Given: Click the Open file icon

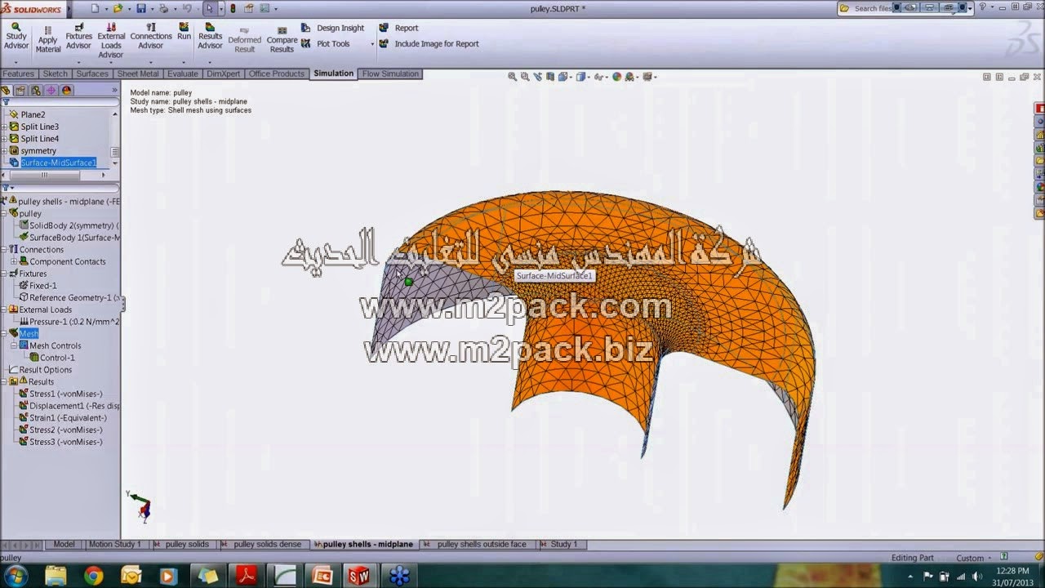Looking at the screenshot, I should coord(118,8).
